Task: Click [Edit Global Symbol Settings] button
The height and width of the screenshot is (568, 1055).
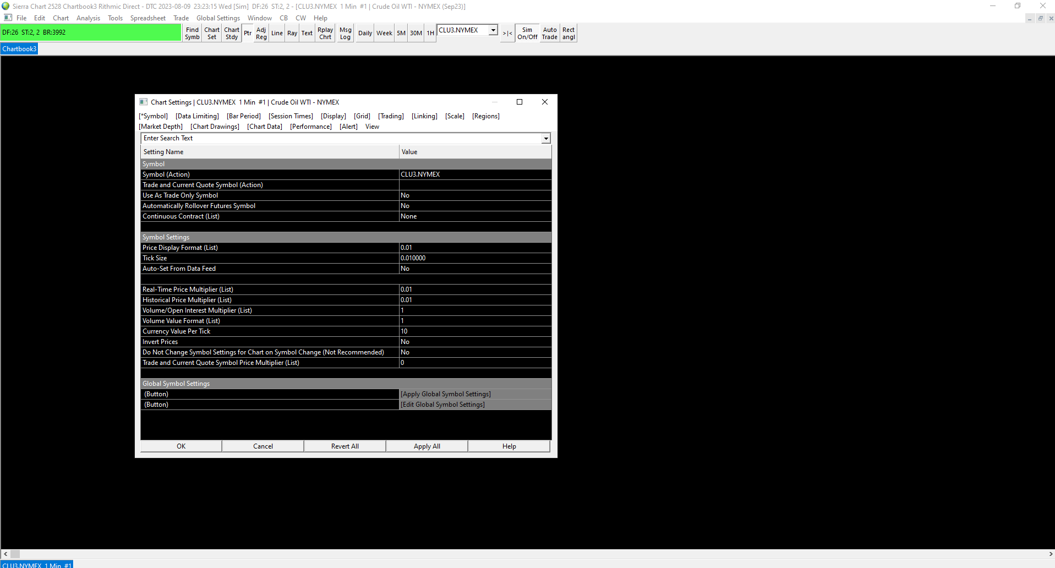Action: click(x=475, y=405)
